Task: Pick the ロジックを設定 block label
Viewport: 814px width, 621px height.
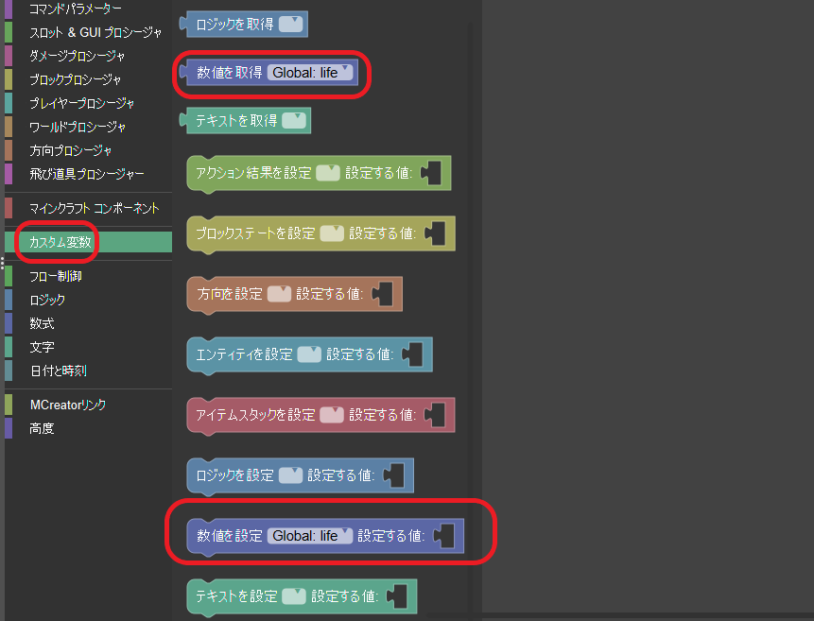Action: [x=235, y=475]
